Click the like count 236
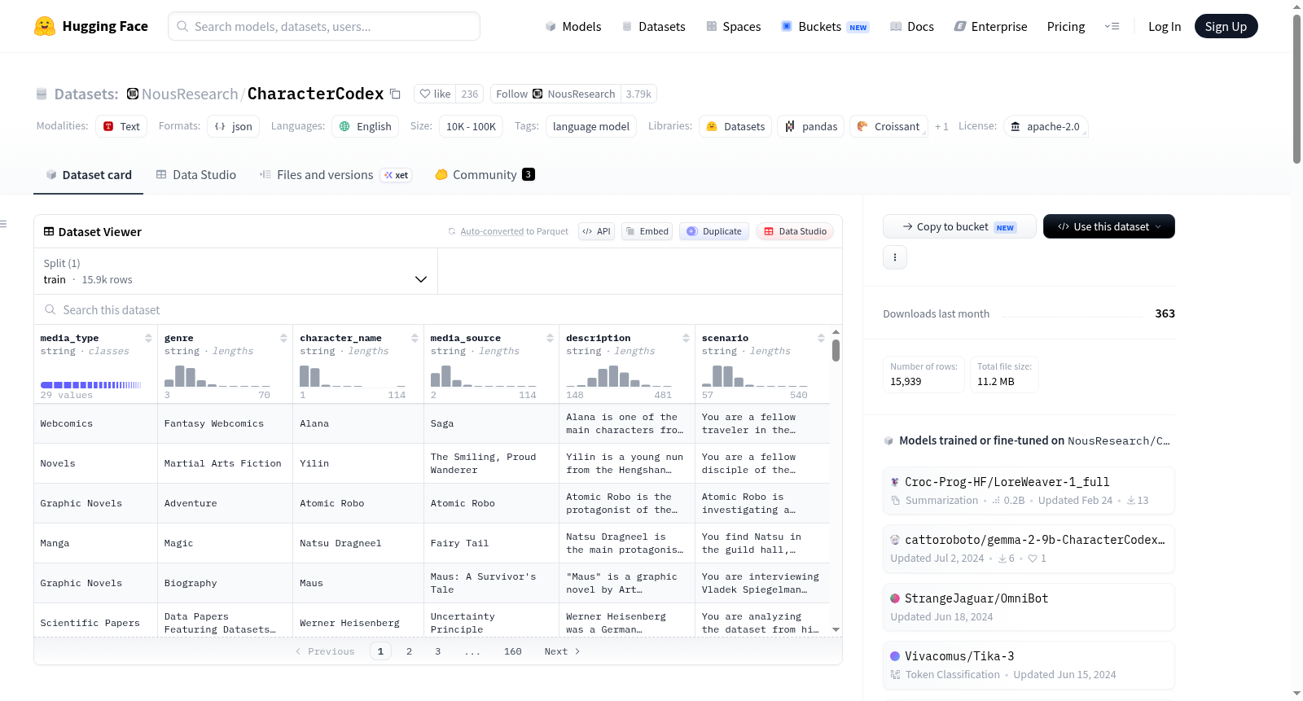 [x=470, y=94]
